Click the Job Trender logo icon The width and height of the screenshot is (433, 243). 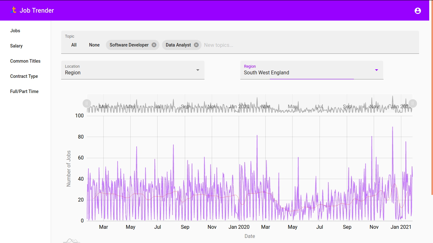(13, 10)
